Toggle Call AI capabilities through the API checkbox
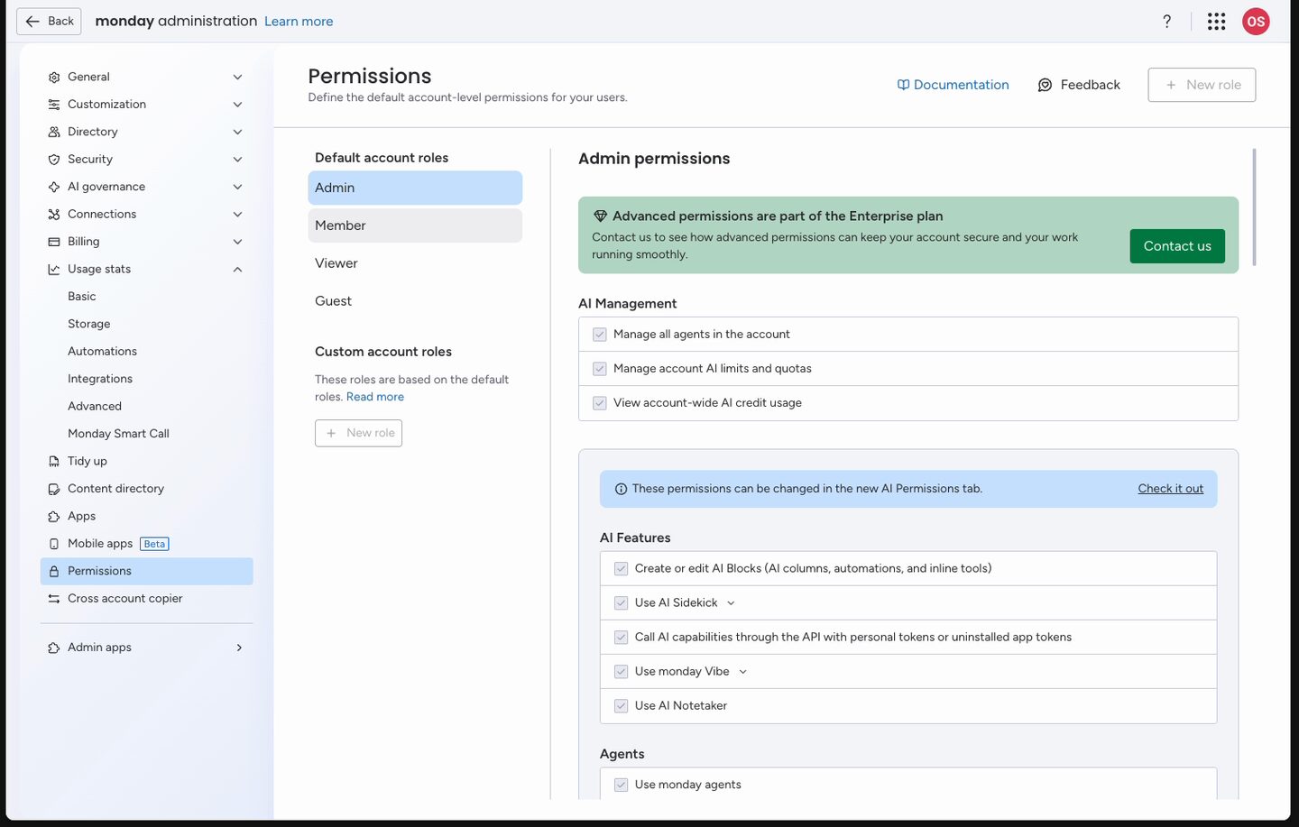Viewport: 1299px width, 827px height. tap(621, 638)
